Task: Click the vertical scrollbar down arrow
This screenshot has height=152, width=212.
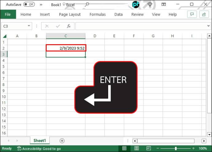Action: pos(209,134)
